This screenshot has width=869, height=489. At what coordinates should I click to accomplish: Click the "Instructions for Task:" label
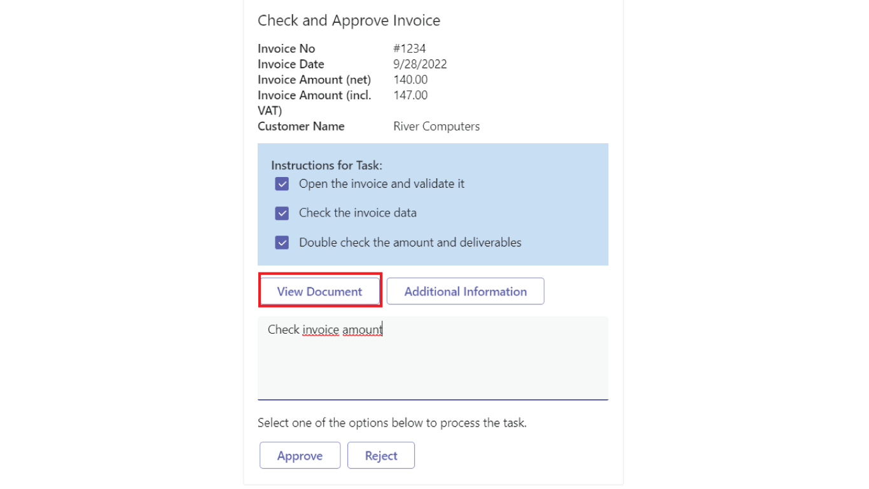(x=326, y=166)
